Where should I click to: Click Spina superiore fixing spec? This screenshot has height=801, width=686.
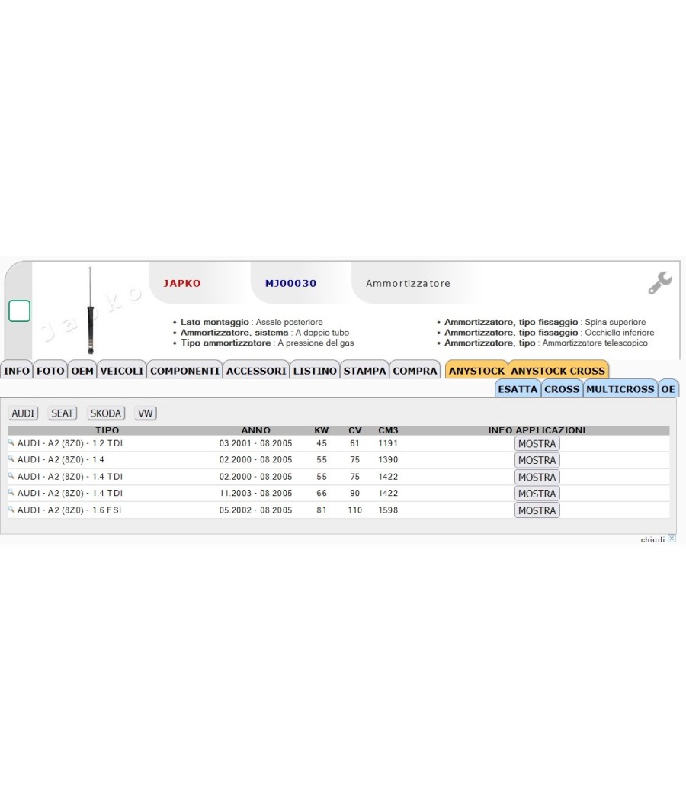545,322
